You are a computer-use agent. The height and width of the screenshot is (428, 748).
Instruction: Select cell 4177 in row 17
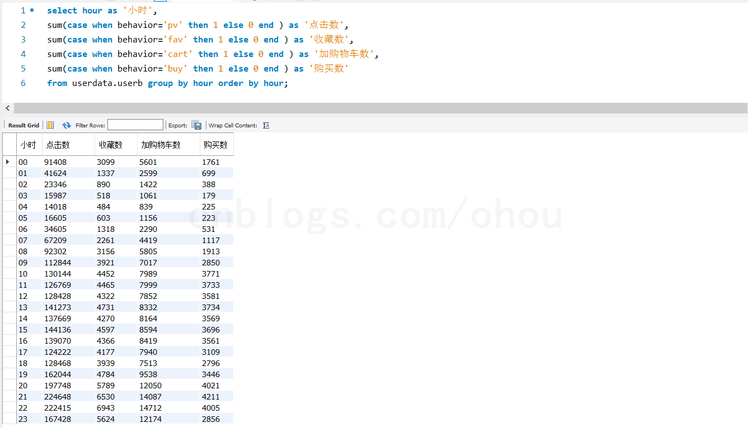click(x=116, y=352)
